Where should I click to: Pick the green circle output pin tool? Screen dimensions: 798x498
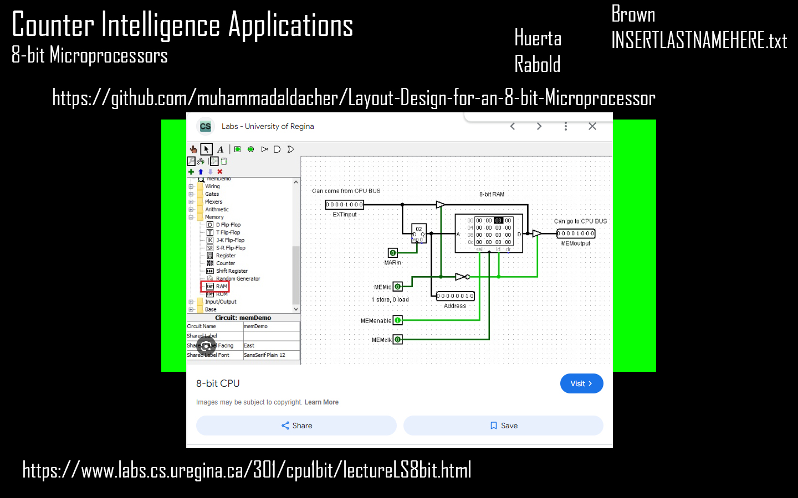coord(251,149)
